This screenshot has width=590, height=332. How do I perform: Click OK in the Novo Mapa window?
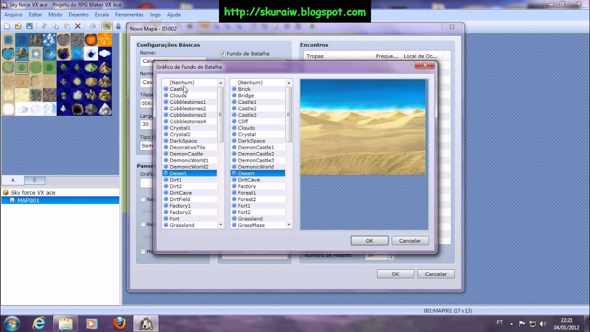[x=395, y=274]
